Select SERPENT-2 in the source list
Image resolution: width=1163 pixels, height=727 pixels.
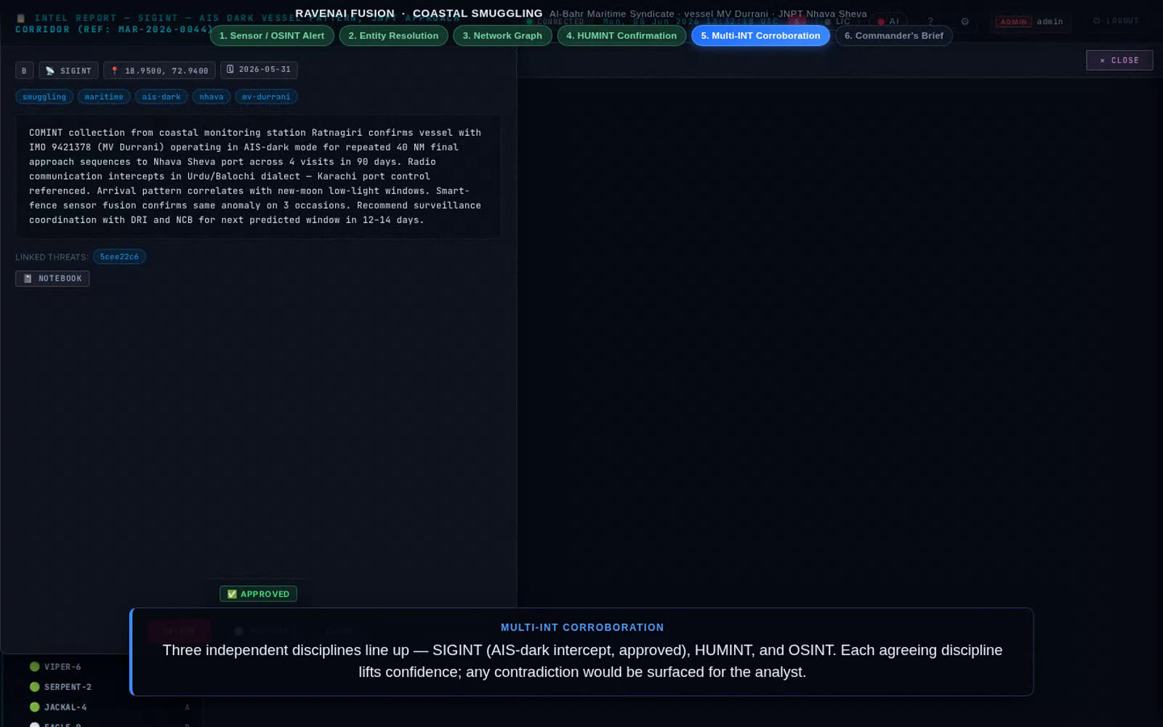[x=68, y=687]
